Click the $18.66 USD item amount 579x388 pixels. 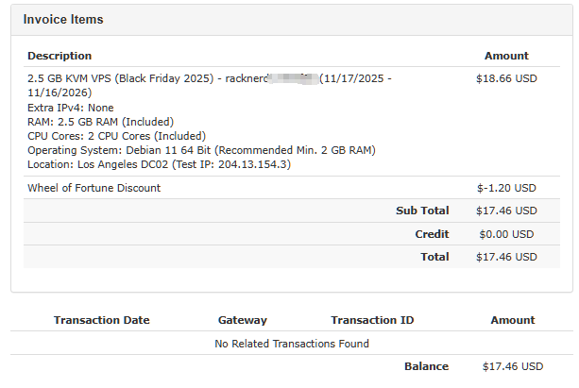click(x=506, y=79)
